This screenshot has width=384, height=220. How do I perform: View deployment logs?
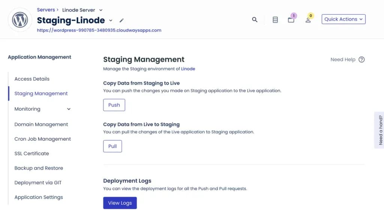click(120, 203)
